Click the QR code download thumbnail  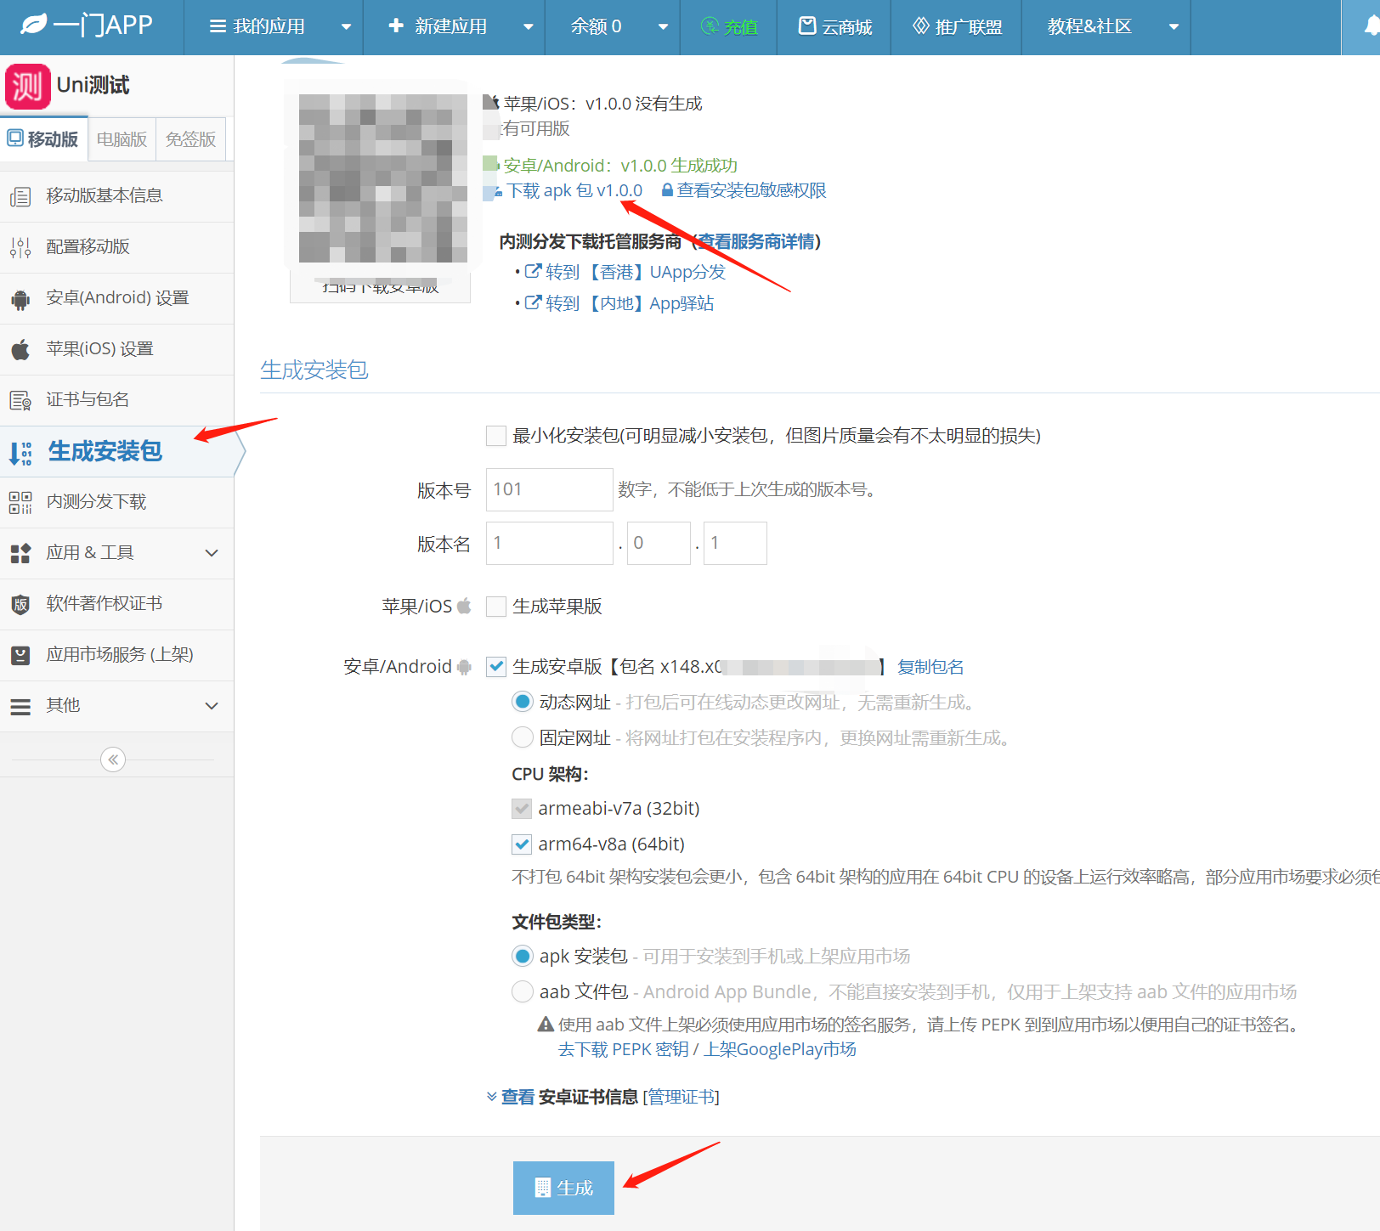coord(382,178)
